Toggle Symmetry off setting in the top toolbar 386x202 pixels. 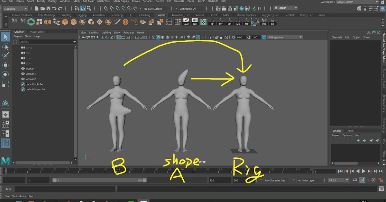coord(188,8)
